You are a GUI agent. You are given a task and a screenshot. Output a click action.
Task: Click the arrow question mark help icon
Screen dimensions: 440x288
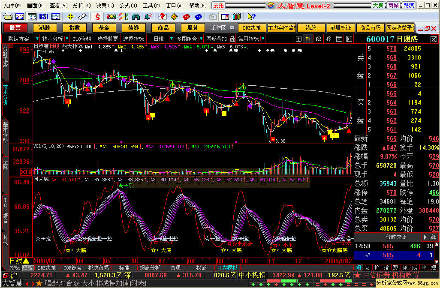251,17
